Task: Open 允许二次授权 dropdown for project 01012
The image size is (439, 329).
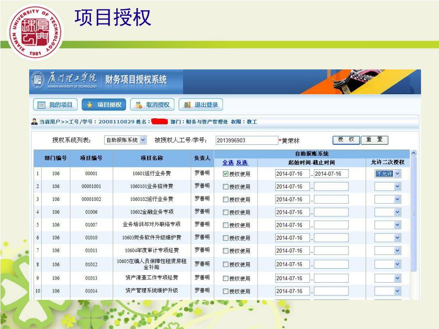Action: pyautogui.click(x=388, y=264)
